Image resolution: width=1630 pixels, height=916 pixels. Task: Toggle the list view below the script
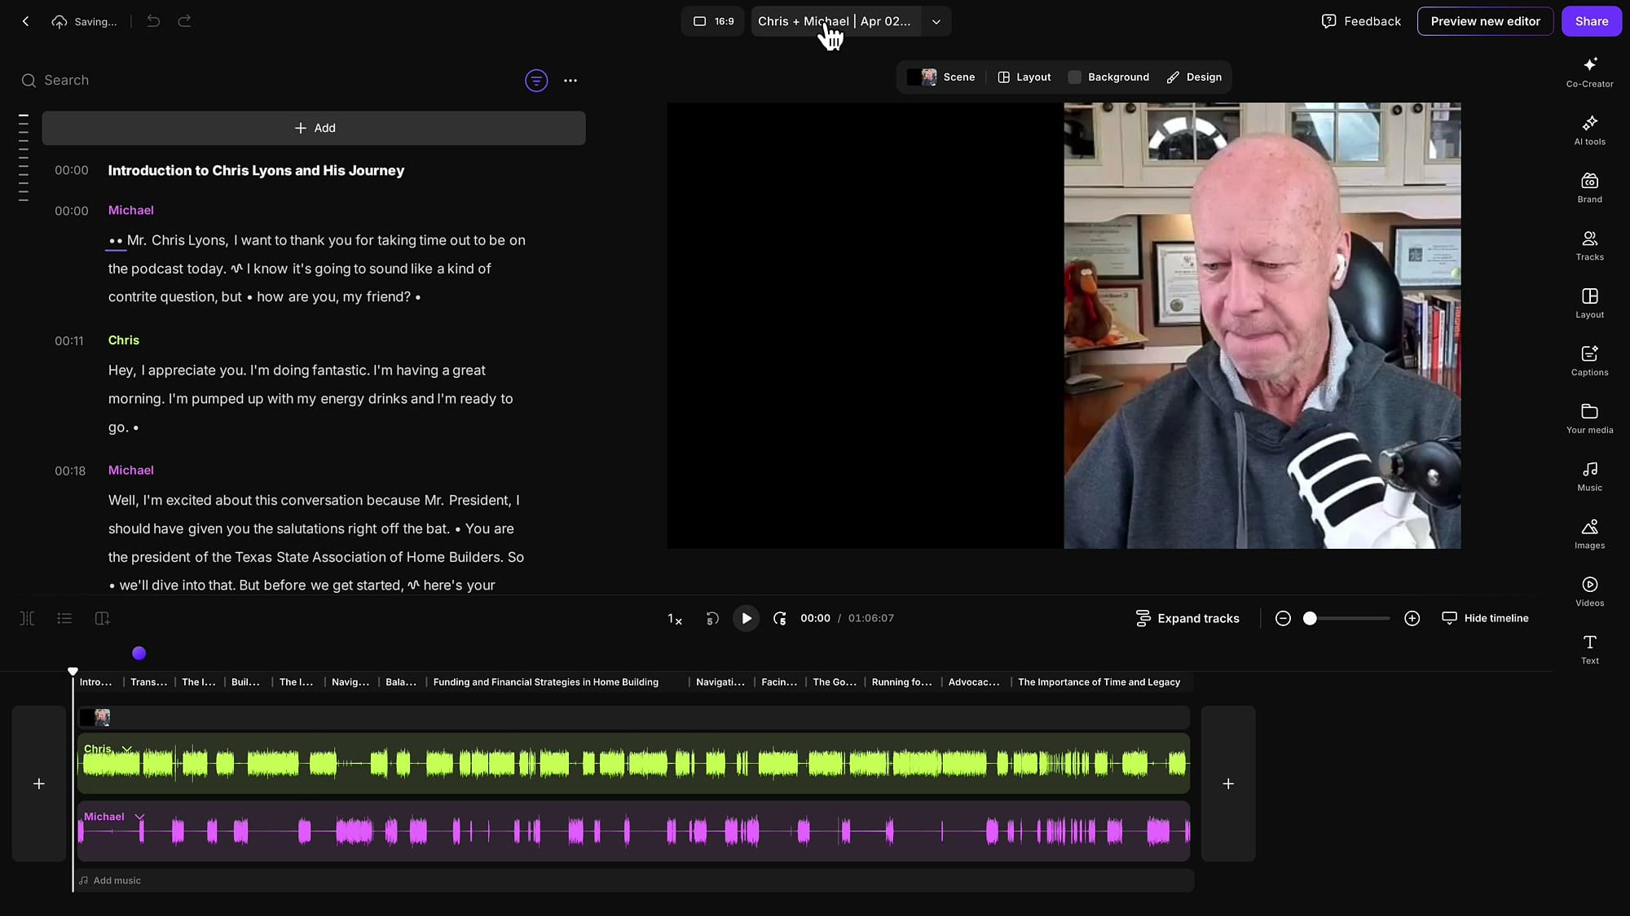(x=64, y=619)
